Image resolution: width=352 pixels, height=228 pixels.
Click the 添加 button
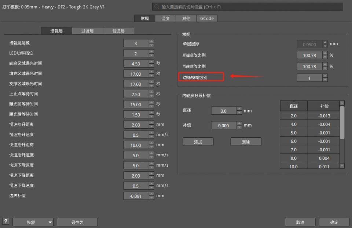[x=198, y=142]
